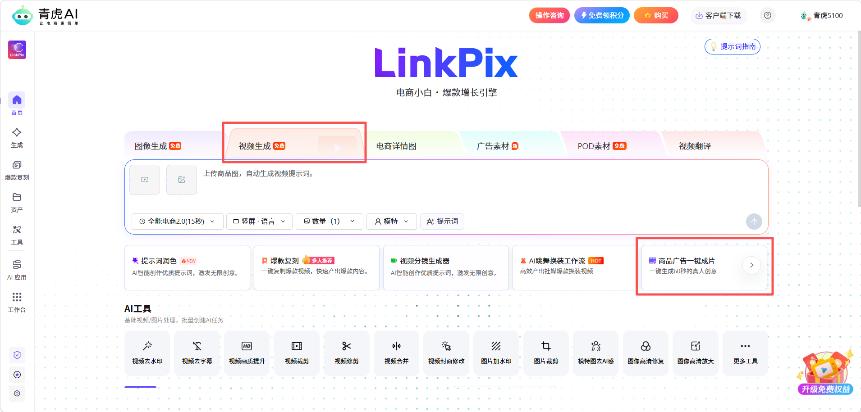Screen dimensions: 861x412
Task: Expand 数量 (1) dropdown
Action: (x=329, y=222)
